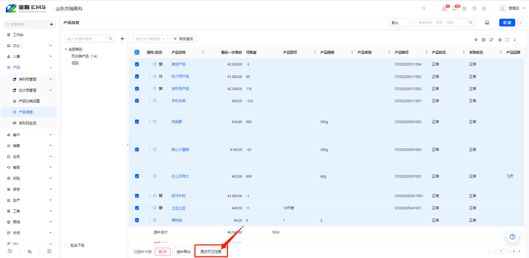The width and height of the screenshot is (529, 258).
Task: Click the plus icon to add a category
Action: [x=122, y=39]
